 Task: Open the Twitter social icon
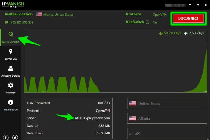(15, 137)
